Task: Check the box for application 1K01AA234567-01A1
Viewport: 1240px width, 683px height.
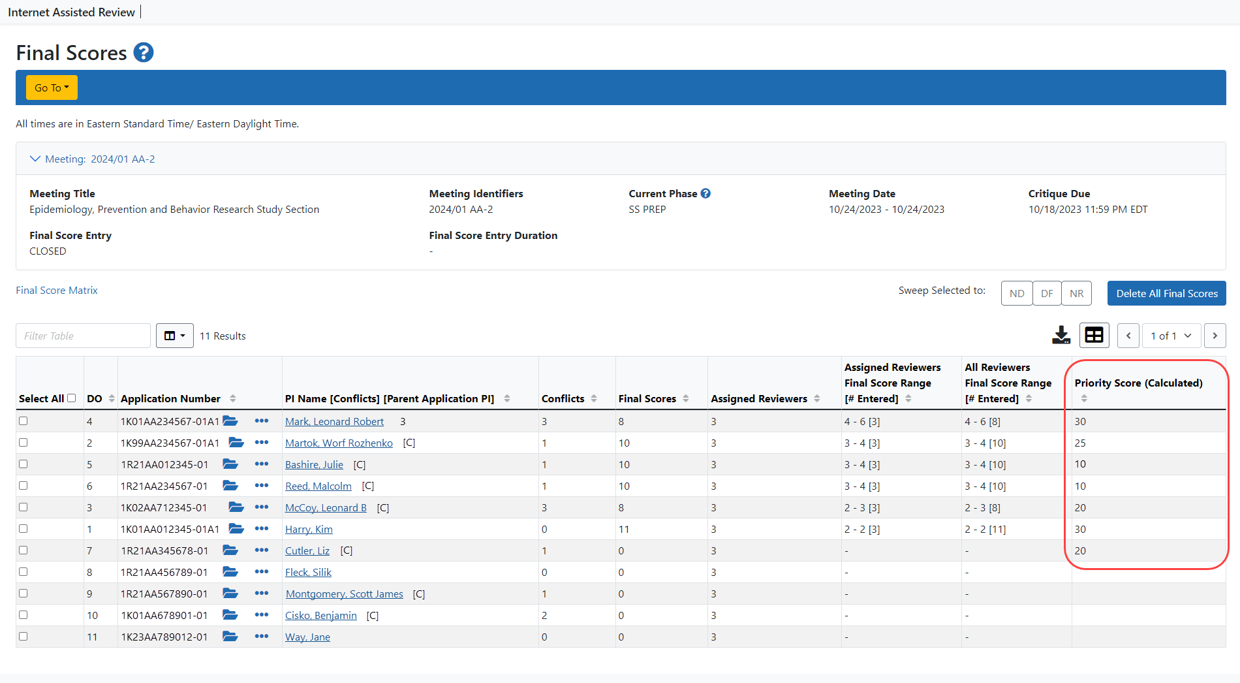Action: [x=23, y=421]
